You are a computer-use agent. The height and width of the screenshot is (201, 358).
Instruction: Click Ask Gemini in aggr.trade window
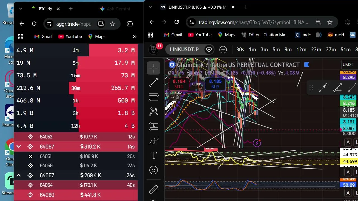pyautogui.click(x=115, y=9)
